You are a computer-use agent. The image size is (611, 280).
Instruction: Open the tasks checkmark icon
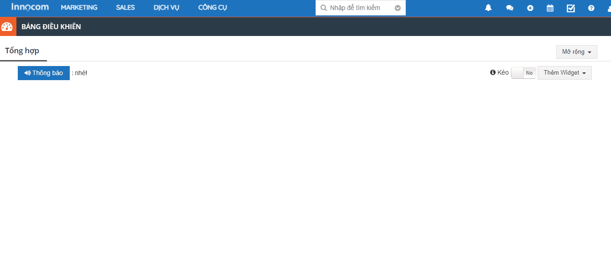pos(570,8)
